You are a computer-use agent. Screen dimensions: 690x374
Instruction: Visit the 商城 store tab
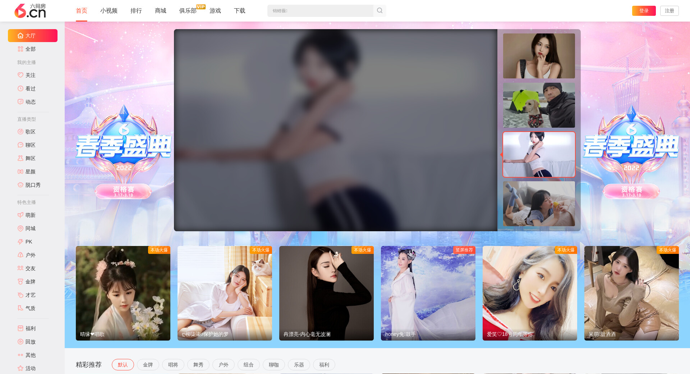(x=161, y=11)
